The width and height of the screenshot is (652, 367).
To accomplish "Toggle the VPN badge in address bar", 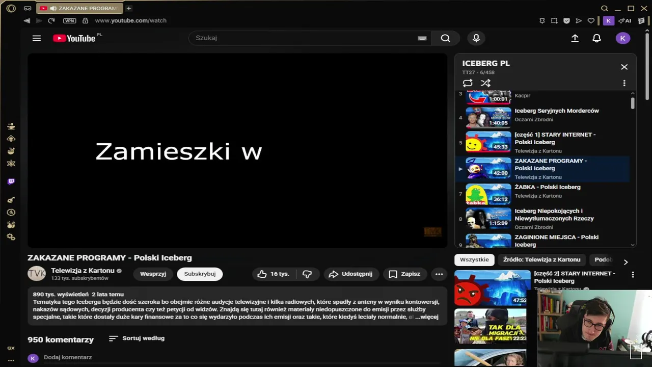I will (69, 20).
